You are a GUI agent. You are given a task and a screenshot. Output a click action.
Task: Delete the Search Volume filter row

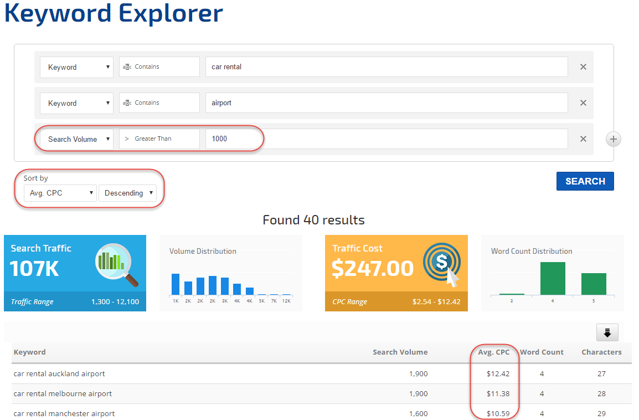click(x=583, y=139)
